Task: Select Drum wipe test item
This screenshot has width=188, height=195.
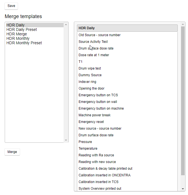Action: point(127,68)
